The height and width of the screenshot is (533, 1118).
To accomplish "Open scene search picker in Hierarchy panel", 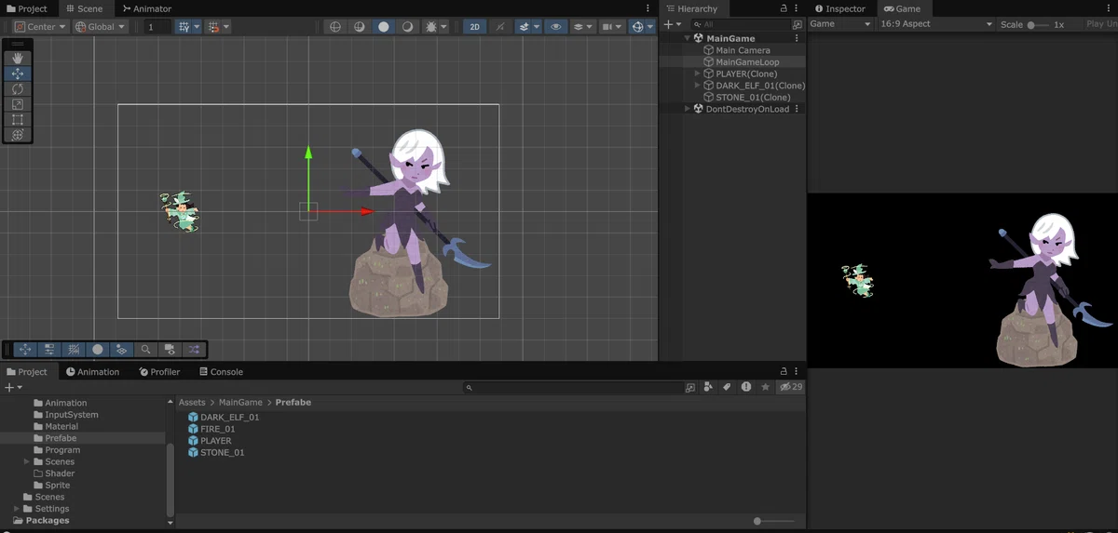I will pos(797,24).
